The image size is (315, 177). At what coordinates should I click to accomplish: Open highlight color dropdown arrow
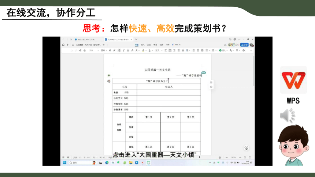click(146, 50)
